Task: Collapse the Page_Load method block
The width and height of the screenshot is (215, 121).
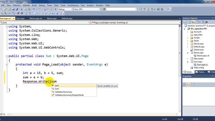Action: pyautogui.click(x=7, y=65)
